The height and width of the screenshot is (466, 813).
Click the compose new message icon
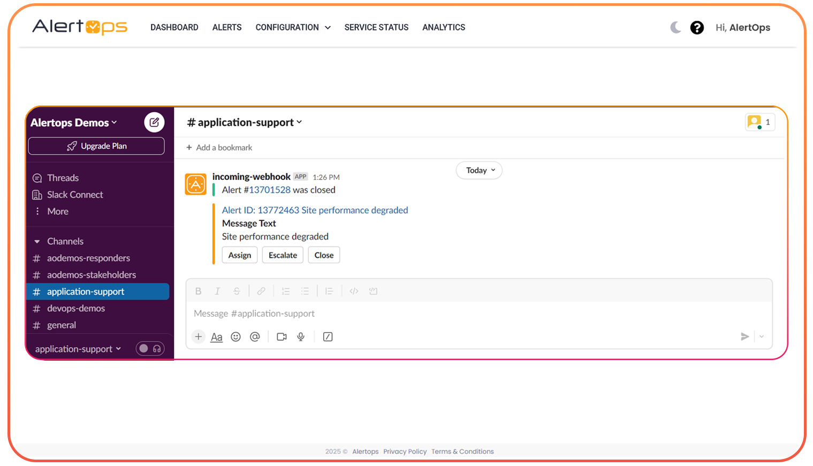pos(154,122)
